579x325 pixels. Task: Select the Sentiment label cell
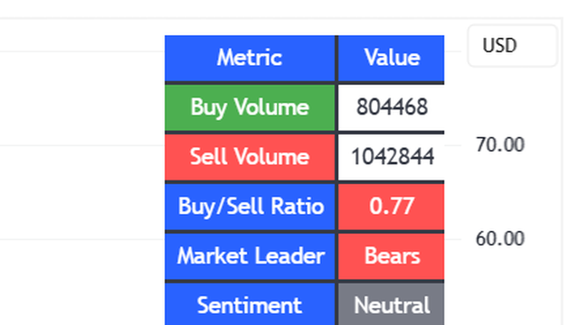(x=250, y=304)
